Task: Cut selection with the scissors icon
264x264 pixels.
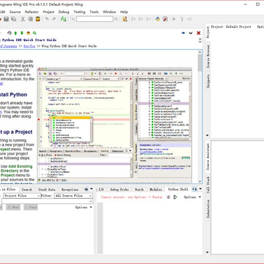Action: pos(23,19)
